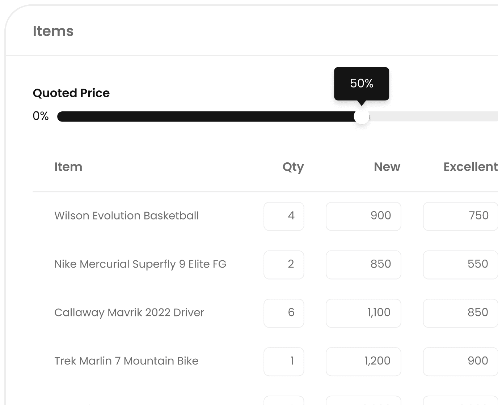The height and width of the screenshot is (405, 498).
Task: Edit New price 900 for Wilson Basketball
Action: tap(363, 216)
